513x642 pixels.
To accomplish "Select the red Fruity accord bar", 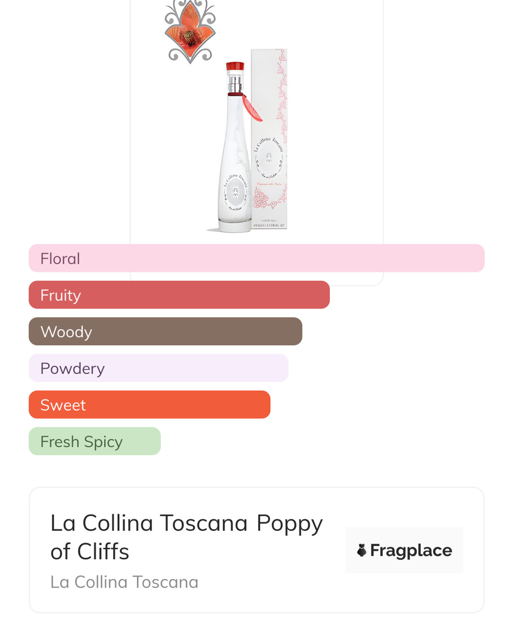I will (x=179, y=295).
